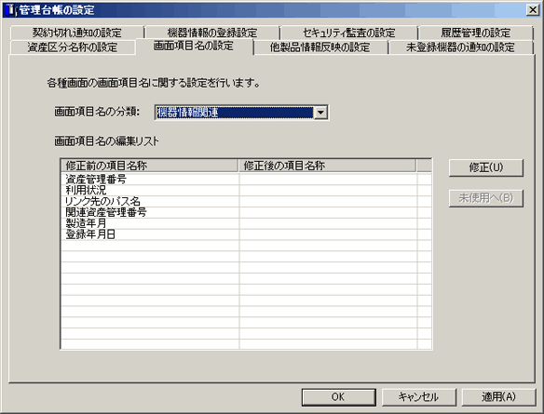Select the 利用状況 row

point(246,190)
